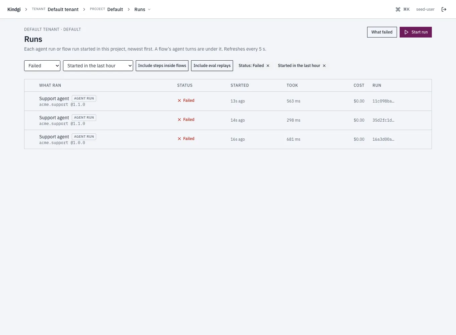The image size is (456, 335).
Task: Click the STATUS column header
Action: pos(185,85)
